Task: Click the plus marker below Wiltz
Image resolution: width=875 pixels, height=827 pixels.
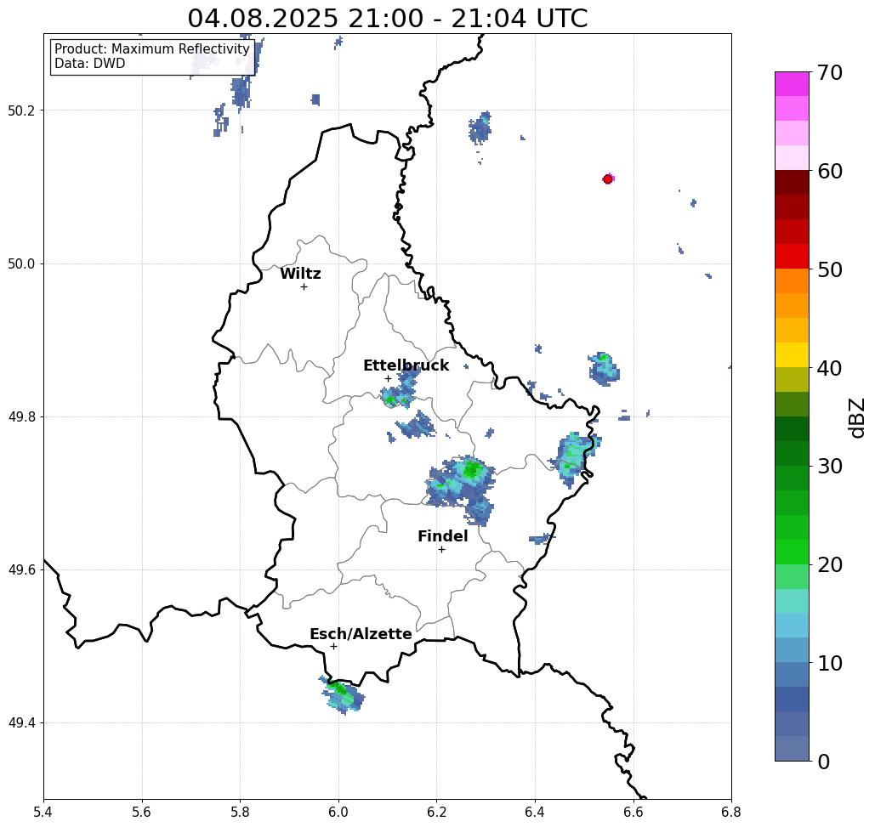Action: click(x=304, y=286)
